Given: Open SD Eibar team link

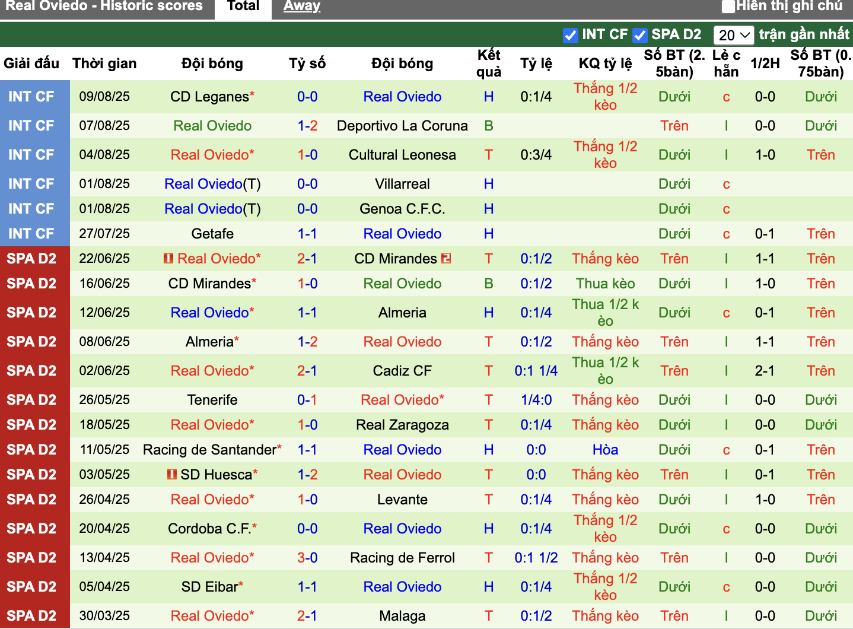Looking at the screenshot, I should [209, 587].
